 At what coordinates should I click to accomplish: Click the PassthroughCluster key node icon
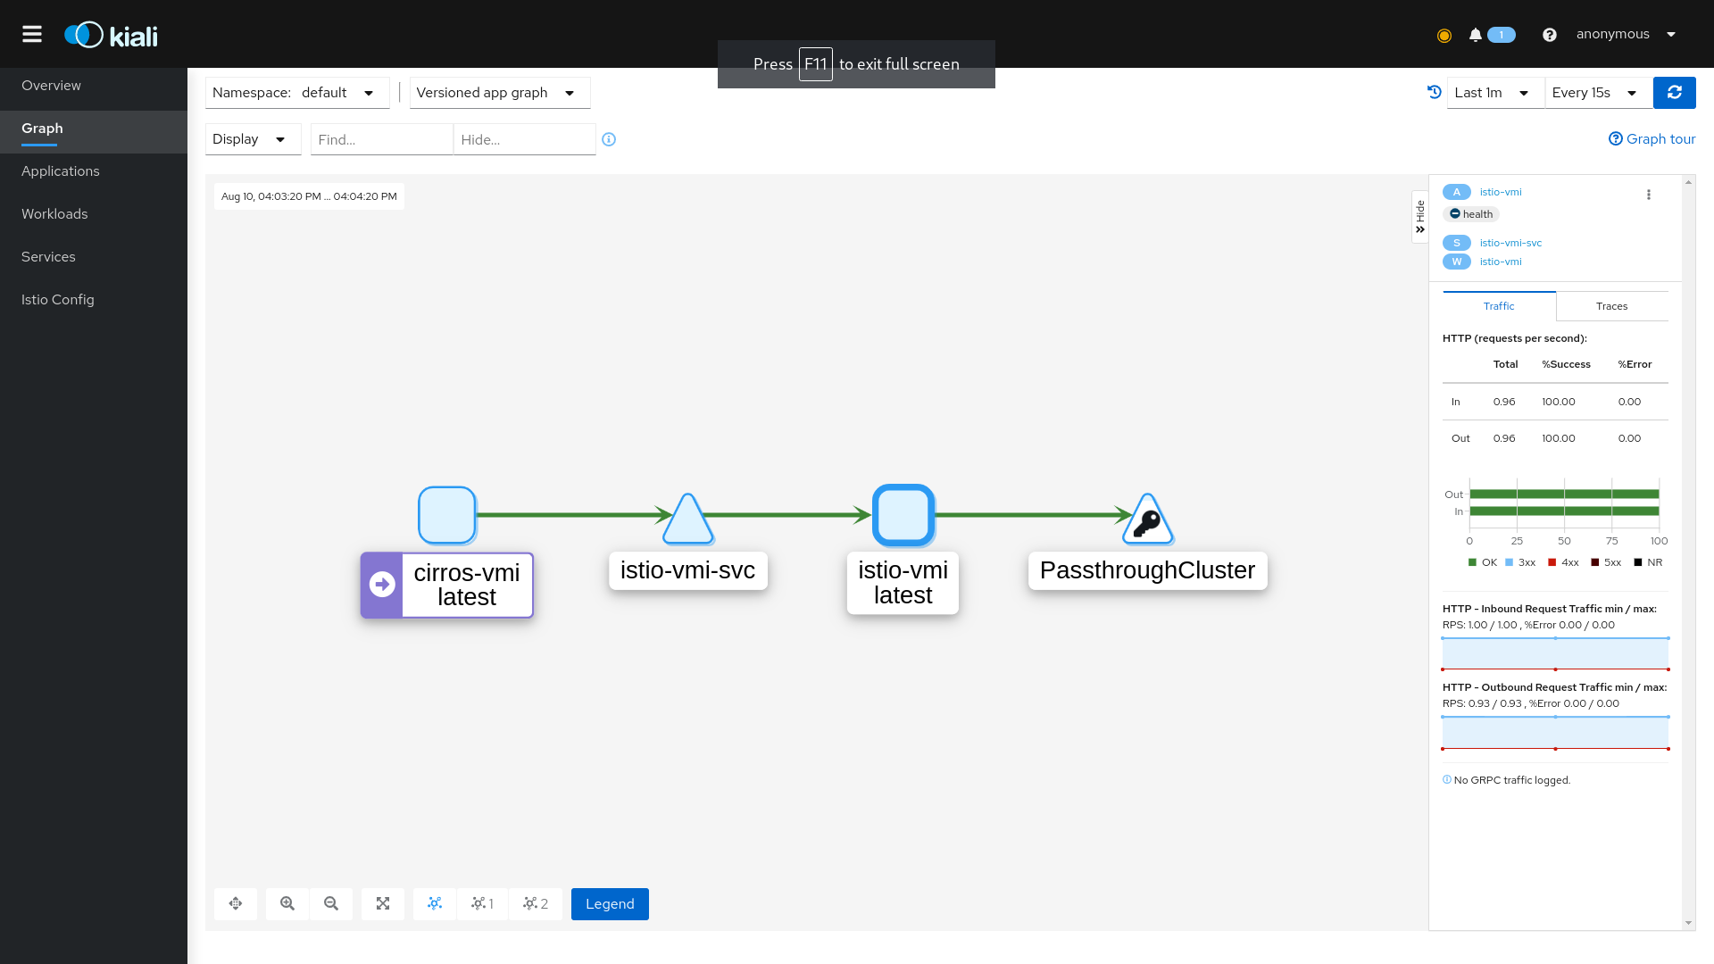point(1147,521)
